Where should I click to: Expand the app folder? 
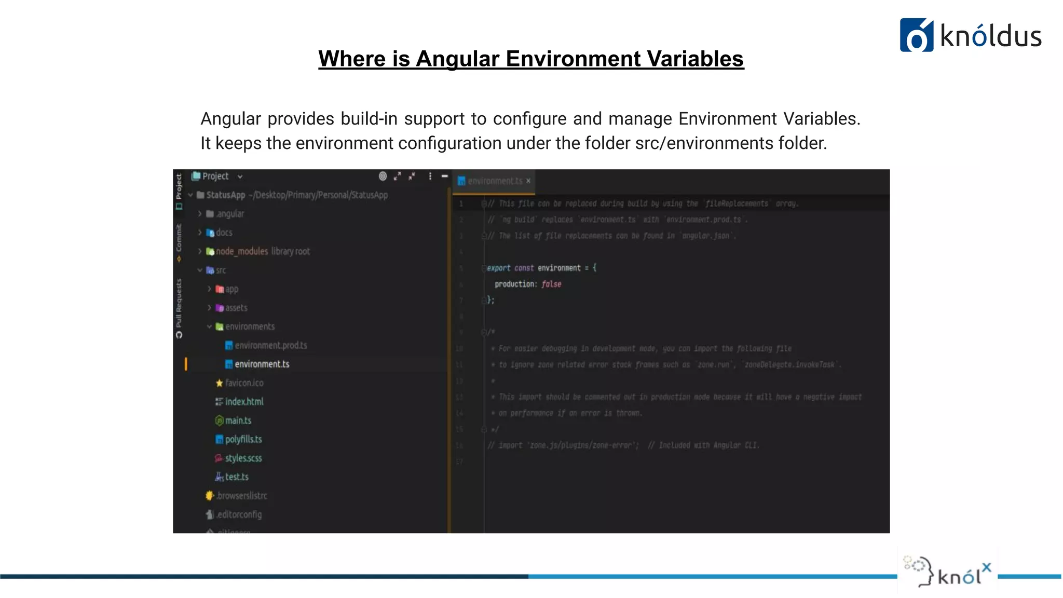pyautogui.click(x=209, y=289)
